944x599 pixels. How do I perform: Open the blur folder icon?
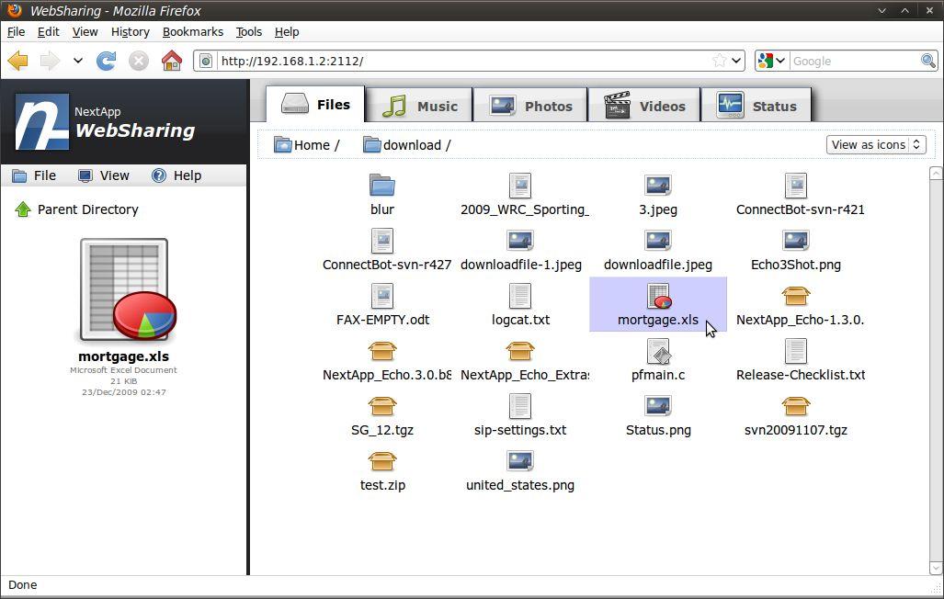pyautogui.click(x=382, y=186)
